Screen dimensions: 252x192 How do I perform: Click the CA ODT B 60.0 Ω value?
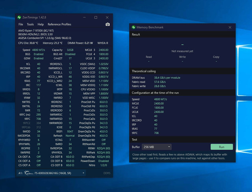(x=70, y=157)
